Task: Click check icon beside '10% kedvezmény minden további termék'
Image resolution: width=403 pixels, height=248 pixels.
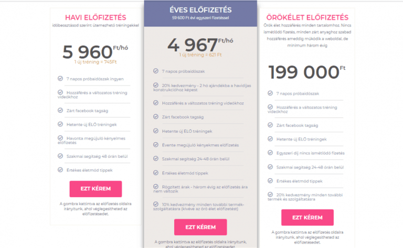Action: tap(156, 204)
